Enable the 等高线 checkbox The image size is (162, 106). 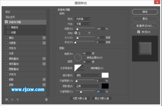click(8, 27)
